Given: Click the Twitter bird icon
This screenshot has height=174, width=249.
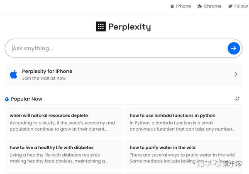Looking at the screenshot, I should pos(230,6).
